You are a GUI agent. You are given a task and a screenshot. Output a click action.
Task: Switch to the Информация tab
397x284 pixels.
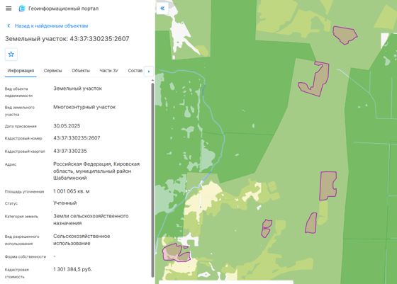pos(21,71)
